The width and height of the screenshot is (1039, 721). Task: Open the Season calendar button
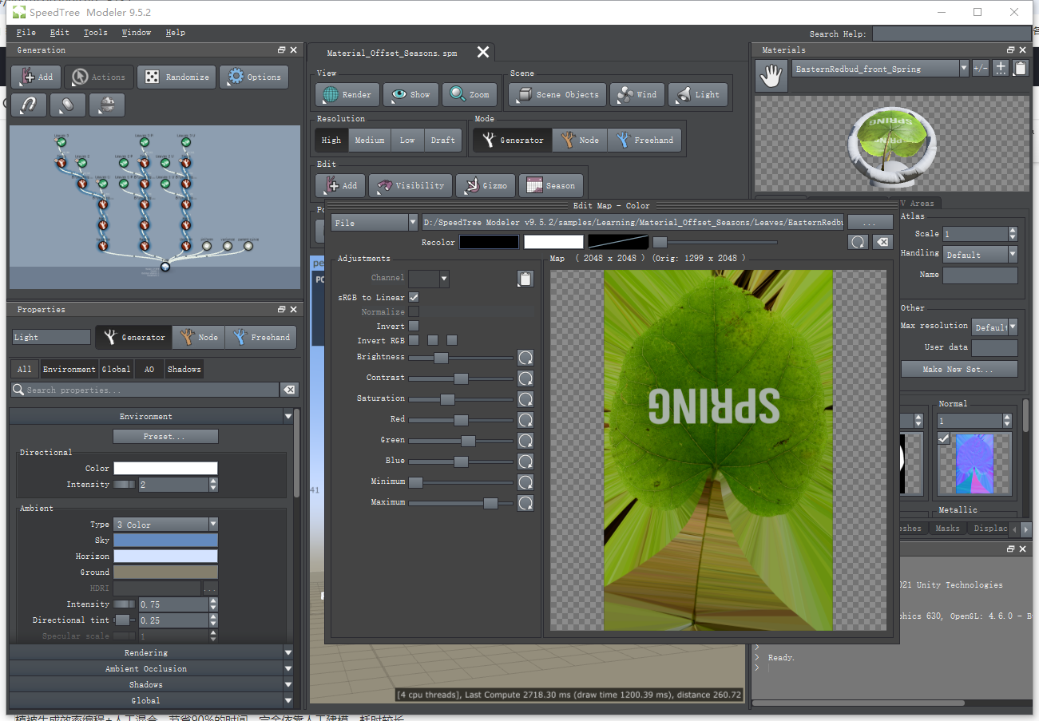(x=551, y=185)
